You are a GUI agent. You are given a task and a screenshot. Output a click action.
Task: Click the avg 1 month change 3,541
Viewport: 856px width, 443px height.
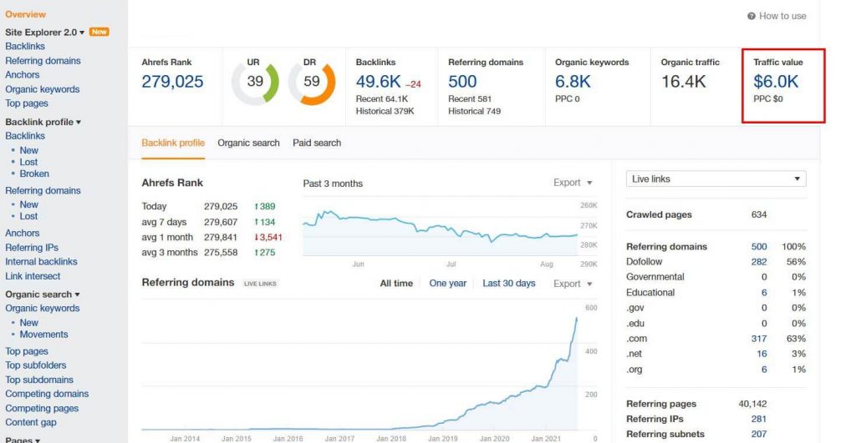click(x=268, y=238)
